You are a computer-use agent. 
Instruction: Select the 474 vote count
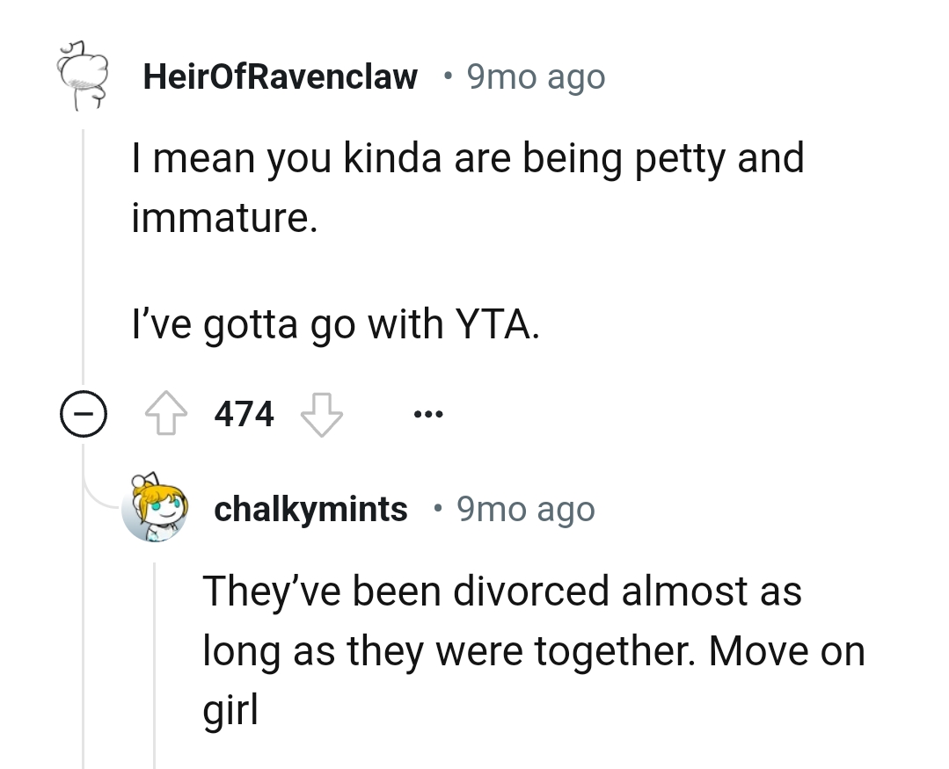[244, 413]
